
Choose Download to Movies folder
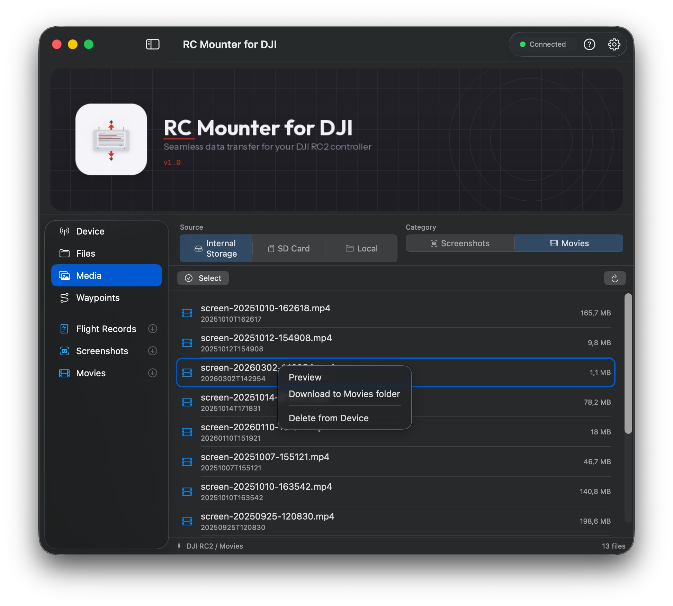pos(344,394)
